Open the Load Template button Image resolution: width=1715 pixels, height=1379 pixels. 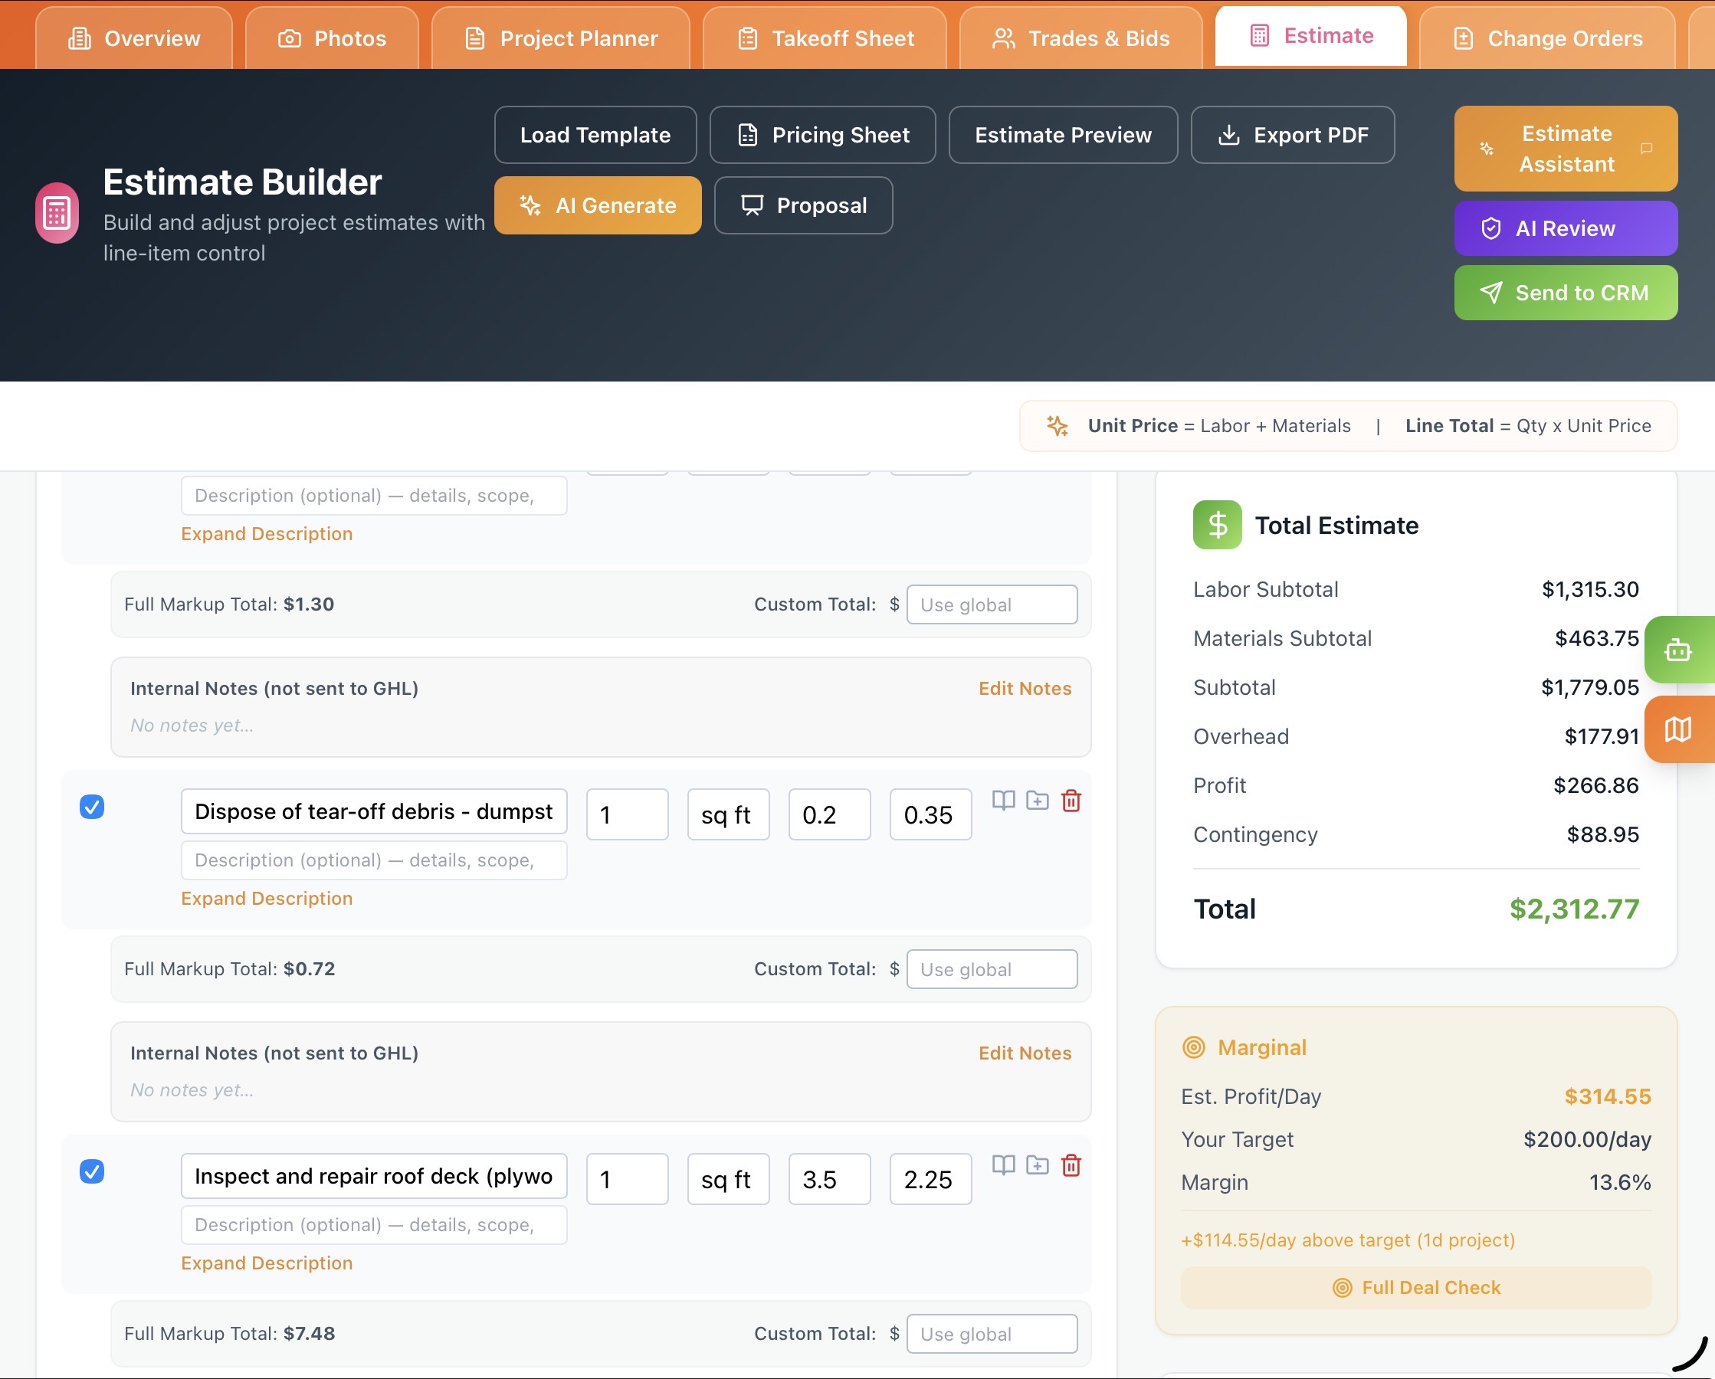[595, 135]
